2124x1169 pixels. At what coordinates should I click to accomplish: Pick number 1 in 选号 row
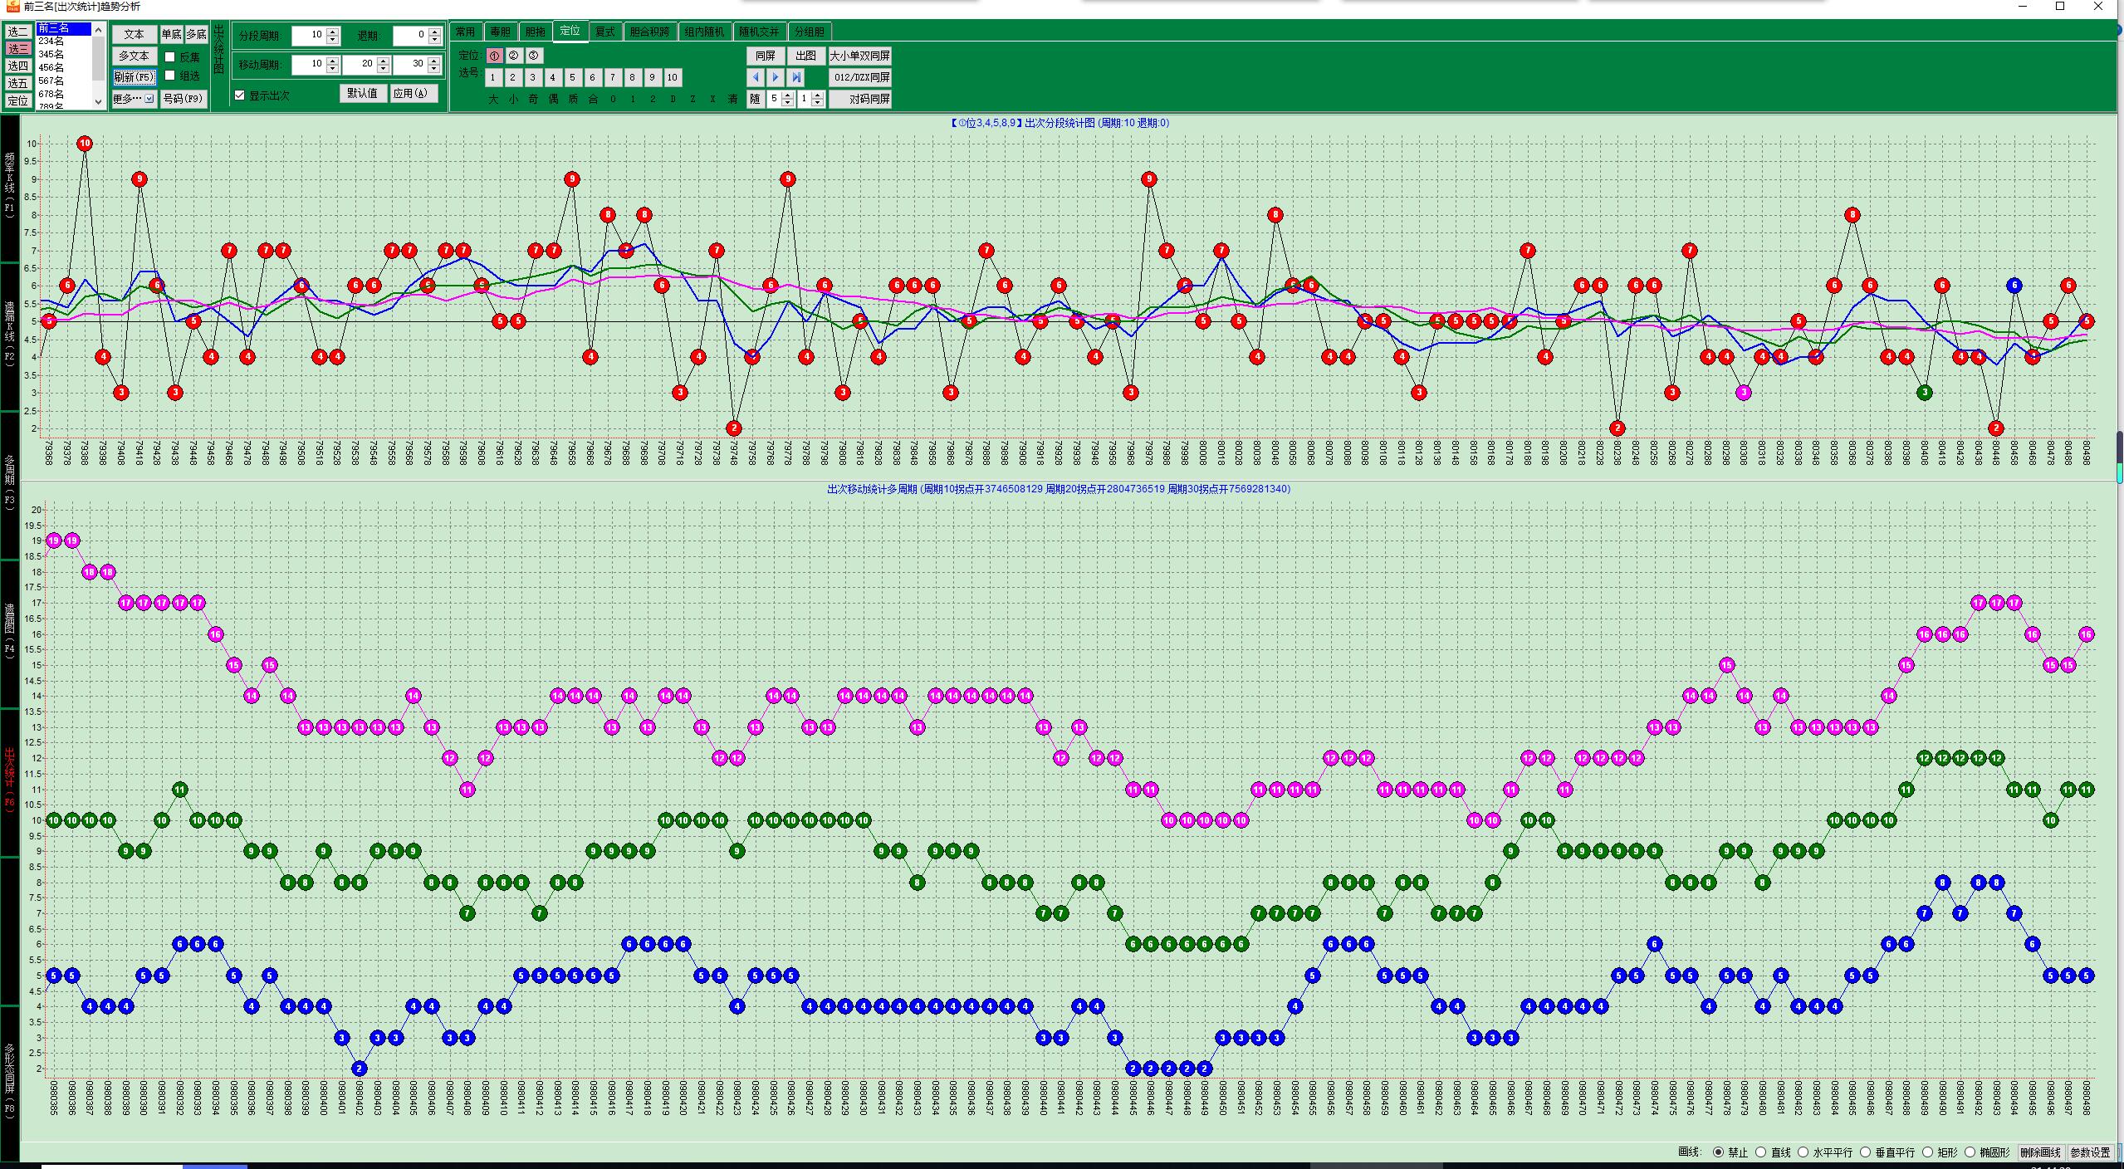click(493, 77)
